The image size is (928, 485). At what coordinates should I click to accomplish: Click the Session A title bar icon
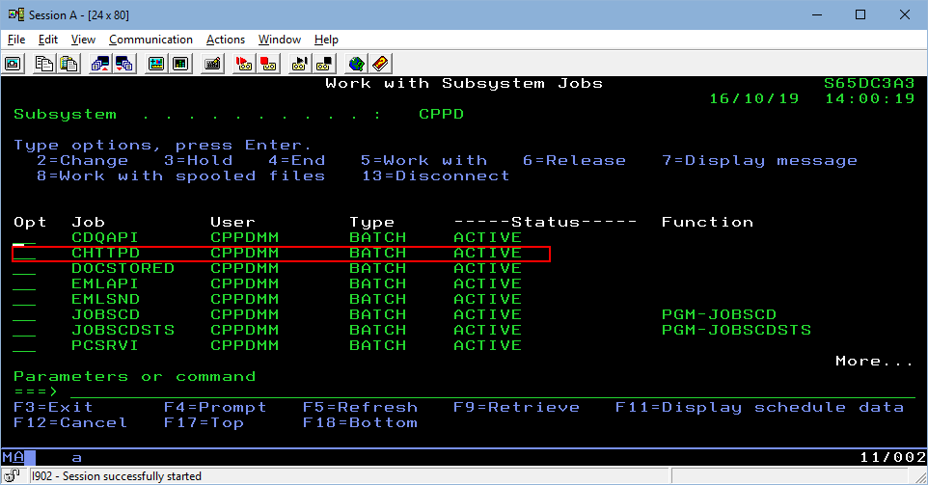point(16,14)
